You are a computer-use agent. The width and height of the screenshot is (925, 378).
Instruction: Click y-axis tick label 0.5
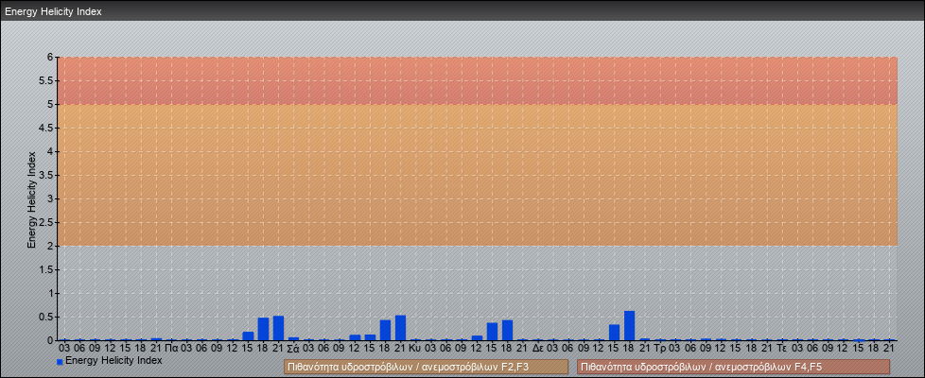click(x=46, y=317)
